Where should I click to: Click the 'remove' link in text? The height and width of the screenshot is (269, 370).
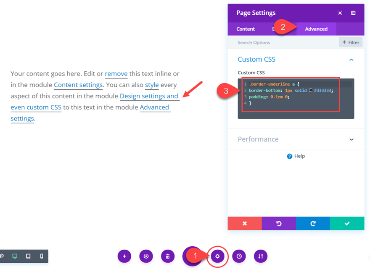116,74
